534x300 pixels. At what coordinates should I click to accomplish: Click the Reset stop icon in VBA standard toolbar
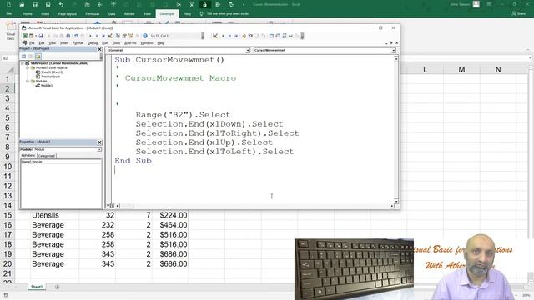103,36
